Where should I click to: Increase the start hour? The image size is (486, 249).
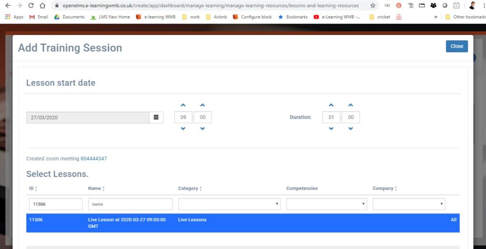coord(183,105)
